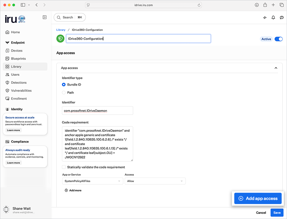Open Users in the sidebar

(25, 74)
